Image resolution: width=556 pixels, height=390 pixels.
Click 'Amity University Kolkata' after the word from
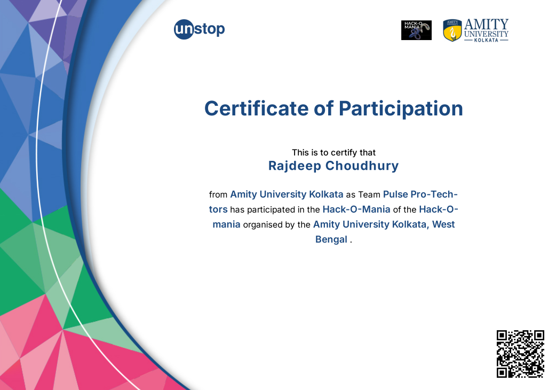(287, 194)
